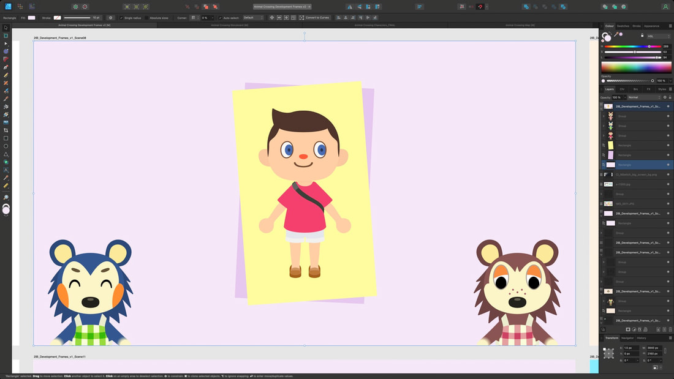Expand the third Group layer with the boy

[x=604, y=136]
